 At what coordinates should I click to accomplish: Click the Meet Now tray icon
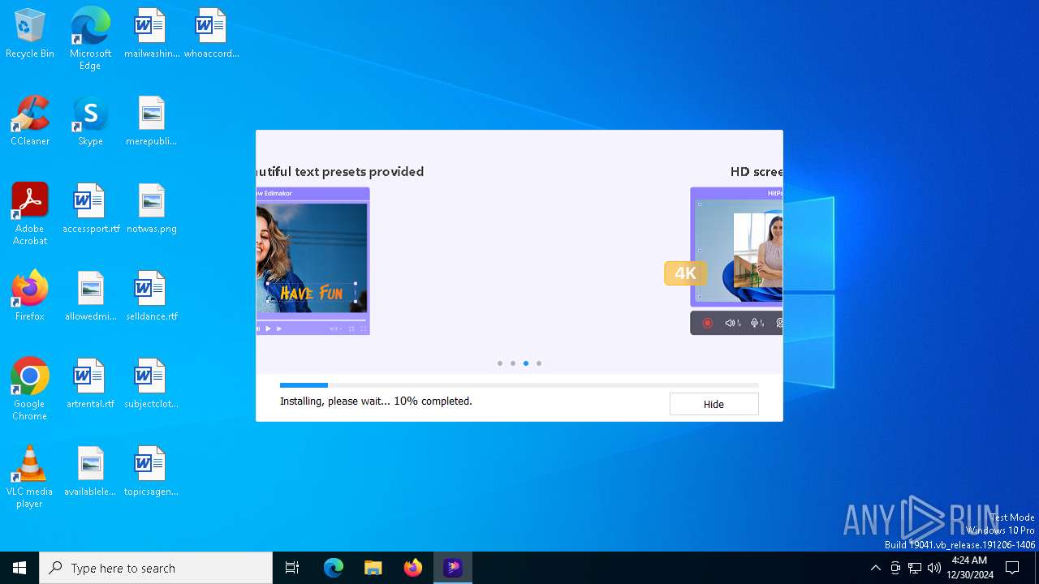[895, 568]
